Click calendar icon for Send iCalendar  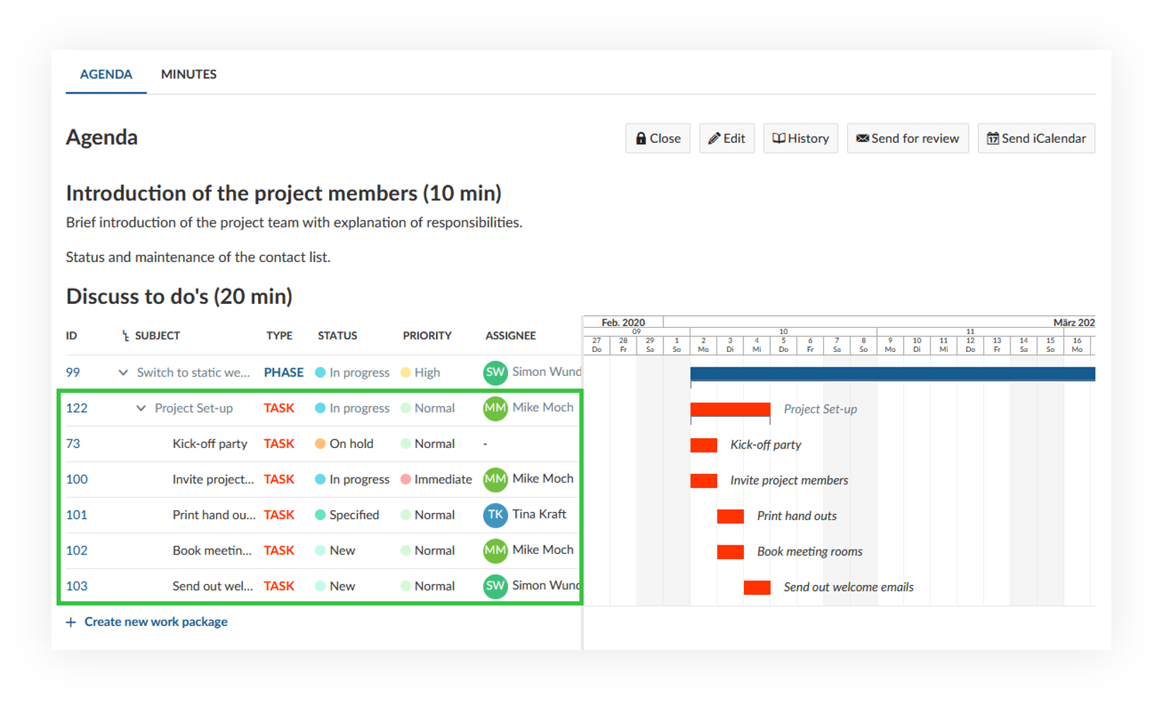993,138
